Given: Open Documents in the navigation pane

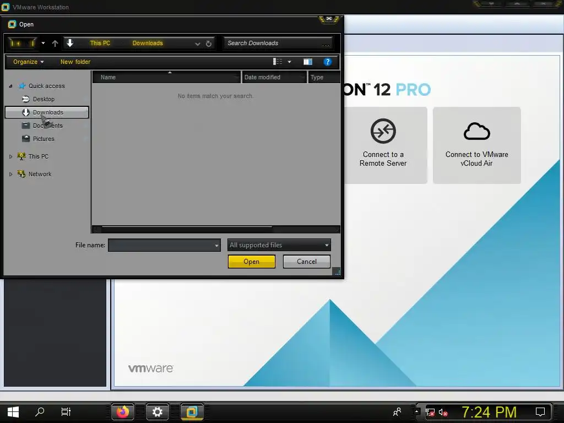Looking at the screenshot, I should (x=48, y=126).
